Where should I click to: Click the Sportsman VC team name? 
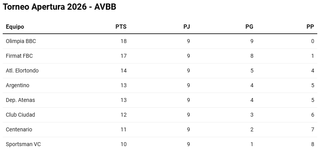pos(23,144)
